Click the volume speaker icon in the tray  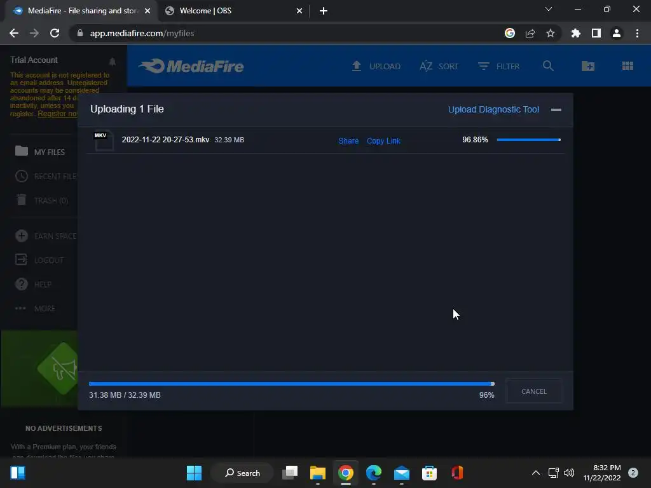pyautogui.click(x=569, y=473)
